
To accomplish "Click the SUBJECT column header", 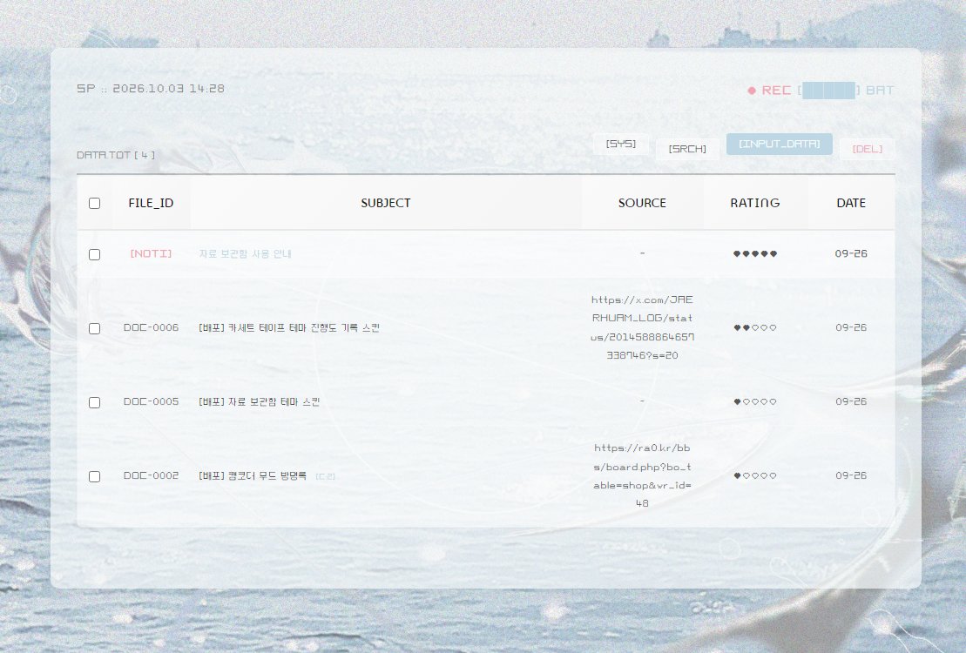I will pyautogui.click(x=386, y=203).
